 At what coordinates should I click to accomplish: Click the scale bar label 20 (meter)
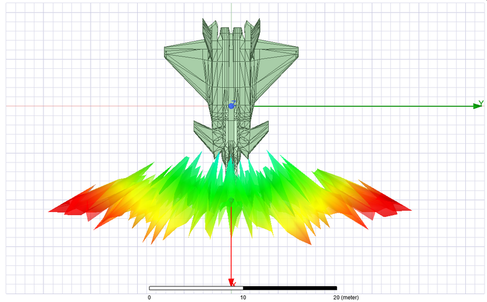pos(346,297)
